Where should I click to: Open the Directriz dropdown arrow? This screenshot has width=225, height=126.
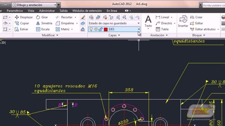tap(175, 23)
